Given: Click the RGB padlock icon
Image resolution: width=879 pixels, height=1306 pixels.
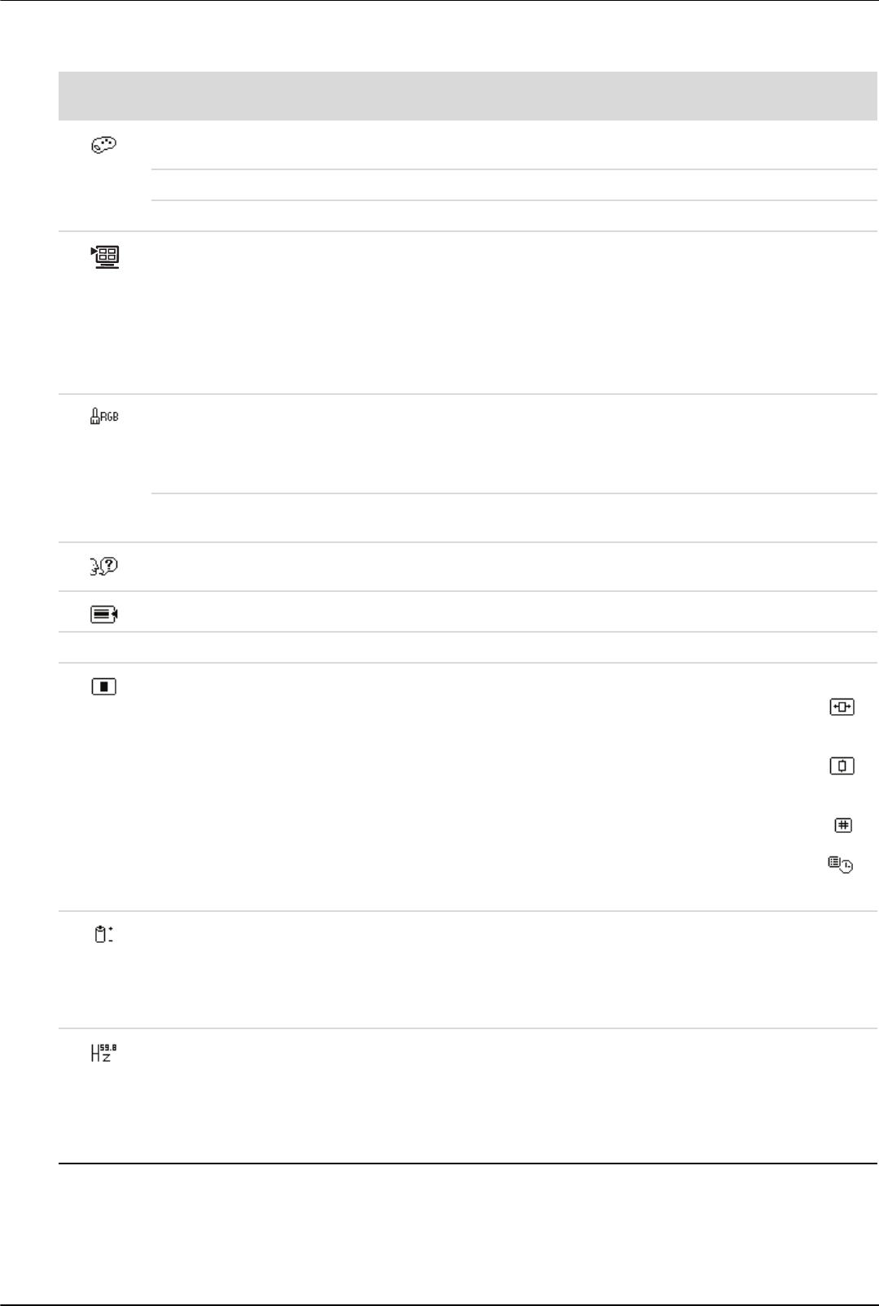Looking at the screenshot, I should [x=104, y=417].
